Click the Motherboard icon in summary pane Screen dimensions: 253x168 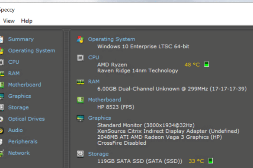coord(80,100)
